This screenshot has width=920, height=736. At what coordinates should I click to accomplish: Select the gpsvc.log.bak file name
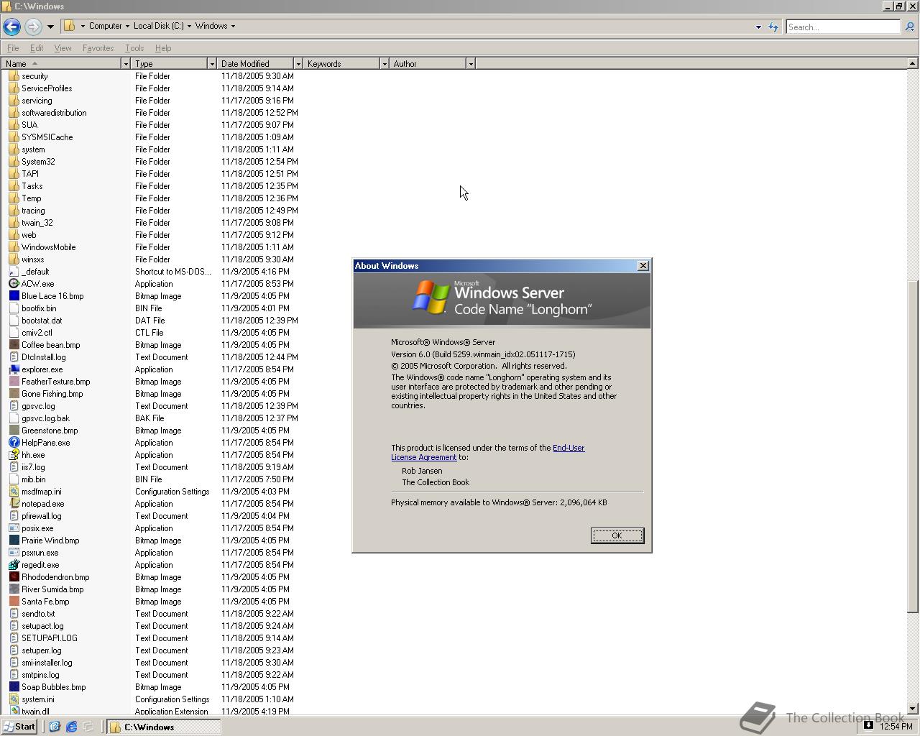(45, 418)
